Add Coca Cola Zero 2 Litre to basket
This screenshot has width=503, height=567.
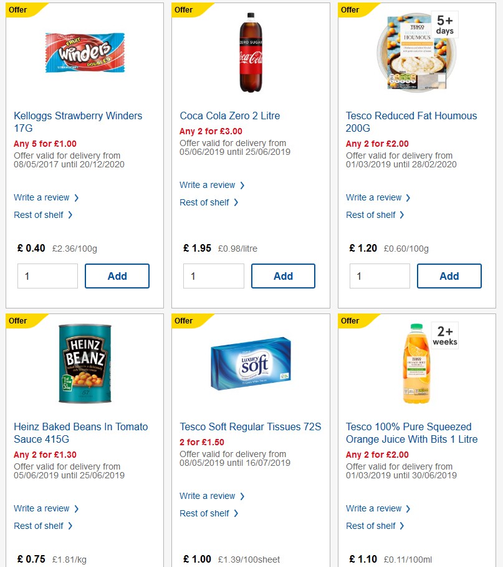[x=283, y=275]
